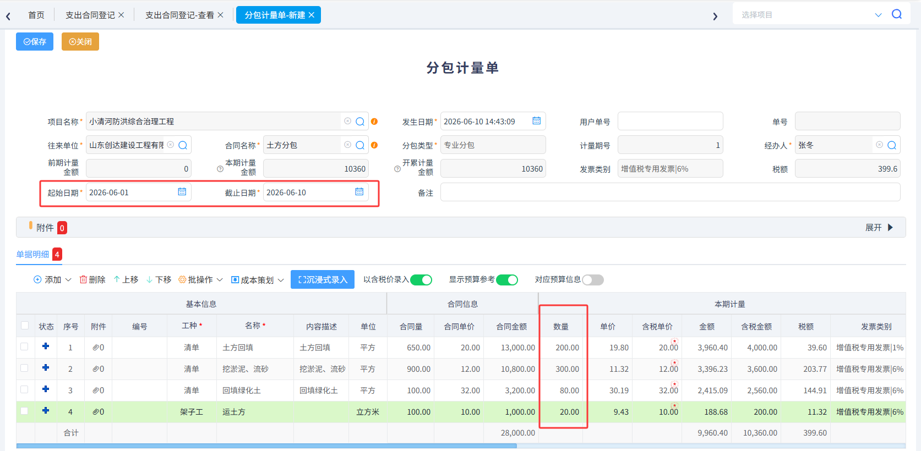Click search icon in 合同名称 field
Screen dimensions: 921x451
(x=360, y=145)
